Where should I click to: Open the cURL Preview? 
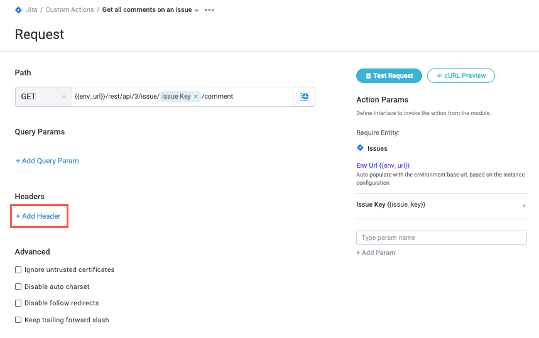tap(460, 75)
